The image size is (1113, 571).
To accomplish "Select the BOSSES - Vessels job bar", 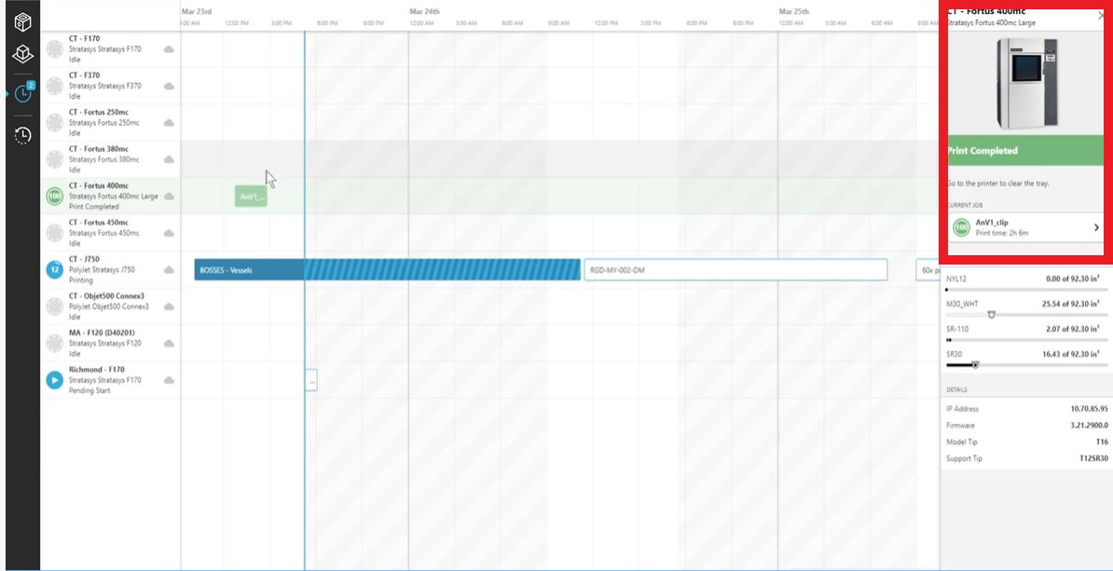I will click(x=388, y=269).
